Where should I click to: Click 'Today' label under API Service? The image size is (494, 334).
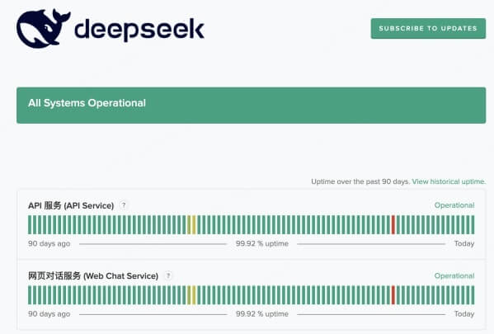click(x=464, y=243)
